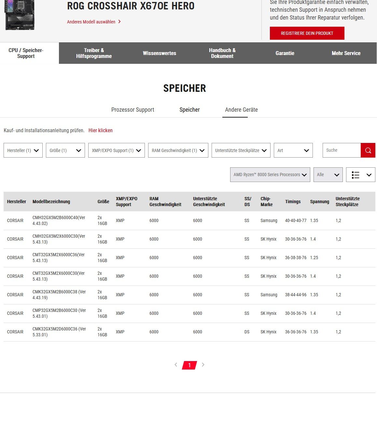Click voltage value 1.25
Viewport: 377px width, 434px height.
click(314, 258)
